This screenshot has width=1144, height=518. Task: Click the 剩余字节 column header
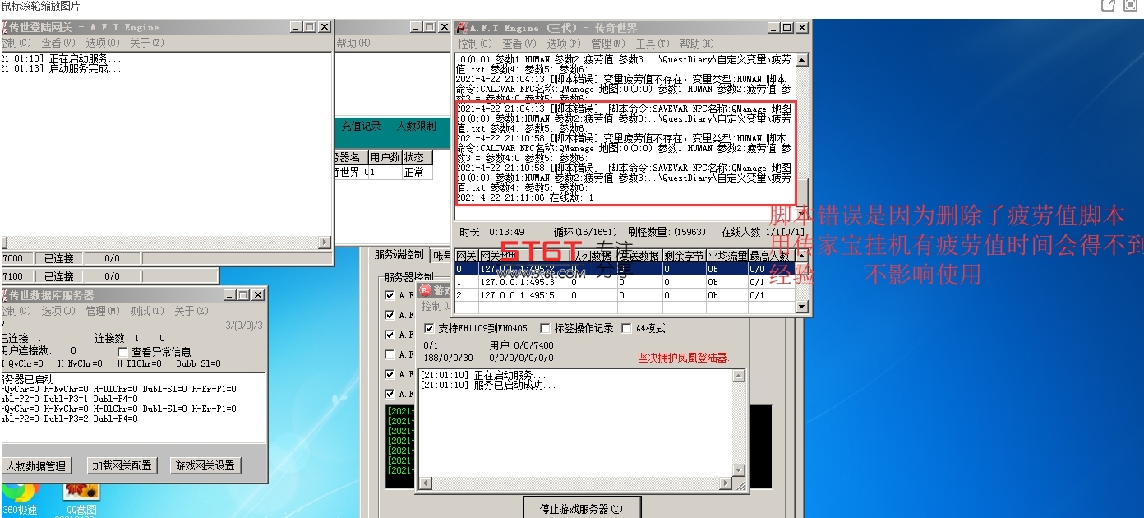(684, 256)
